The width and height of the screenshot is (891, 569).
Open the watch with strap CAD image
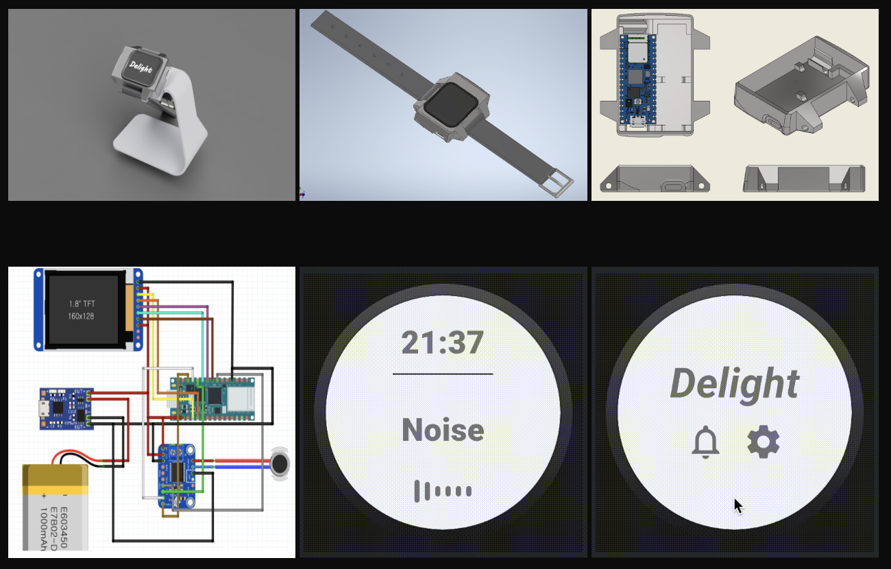(x=443, y=105)
